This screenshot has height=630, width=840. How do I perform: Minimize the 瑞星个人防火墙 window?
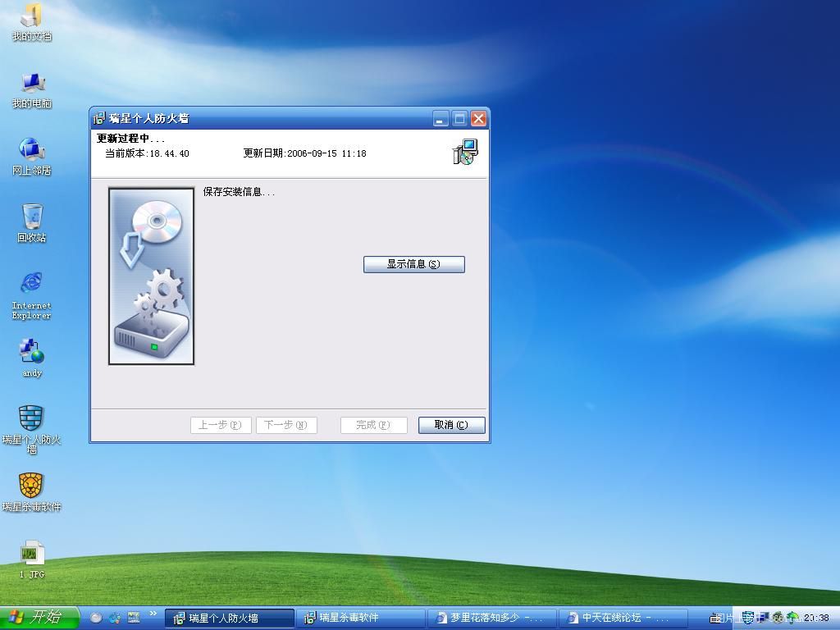[x=441, y=118]
